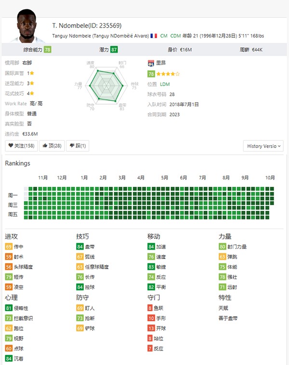
Task: Click the thumbs-down dislike button (踩)
Action: click(x=77, y=146)
